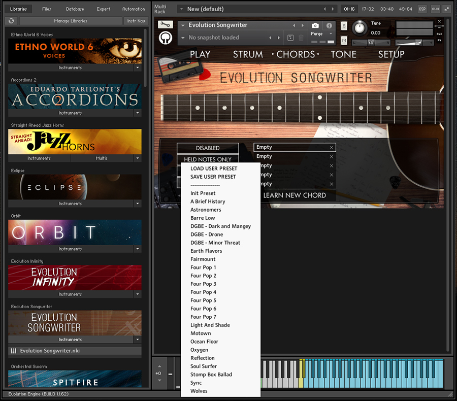Viewport: 457px width, 401px height.
Task: Open Orbit Instruments button
Action: point(70,249)
